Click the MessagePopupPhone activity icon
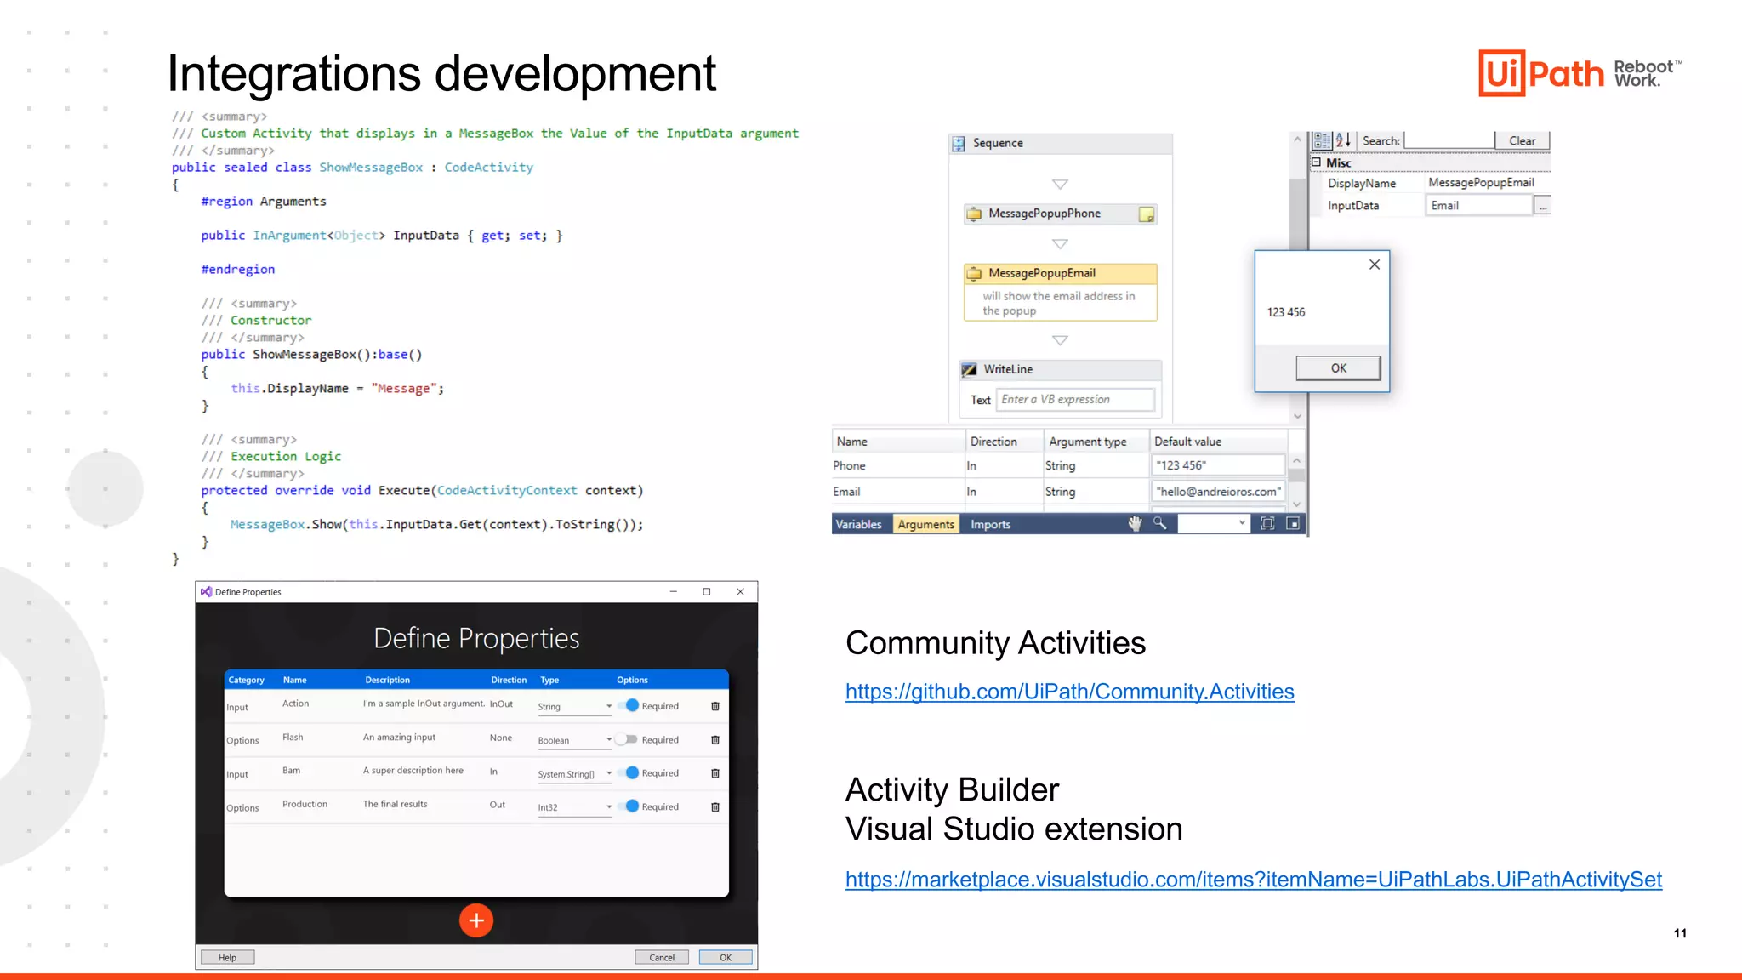 coord(974,214)
